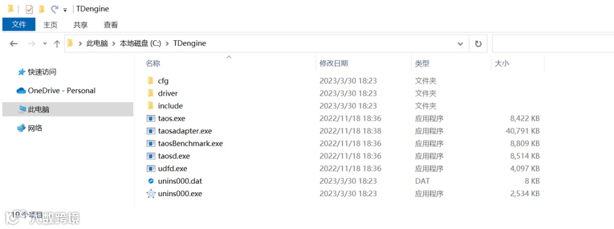Select the include folder name
Image resolution: width=614 pixels, height=229 pixels.
171,106
